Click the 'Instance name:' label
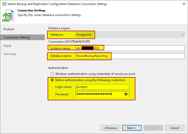Viewport: 188px width, 134px height. [61, 48]
